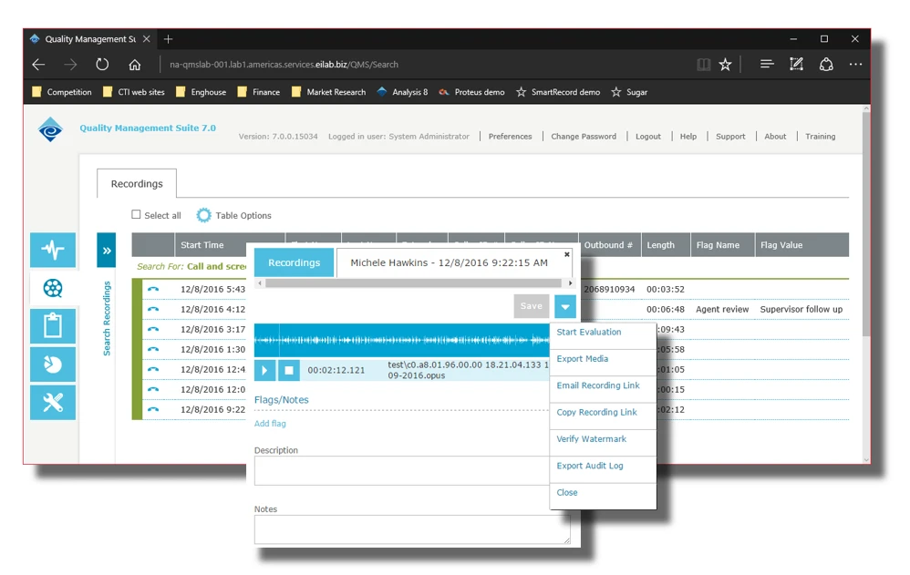Play the recording
The height and width of the screenshot is (575, 910).
coord(264,370)
